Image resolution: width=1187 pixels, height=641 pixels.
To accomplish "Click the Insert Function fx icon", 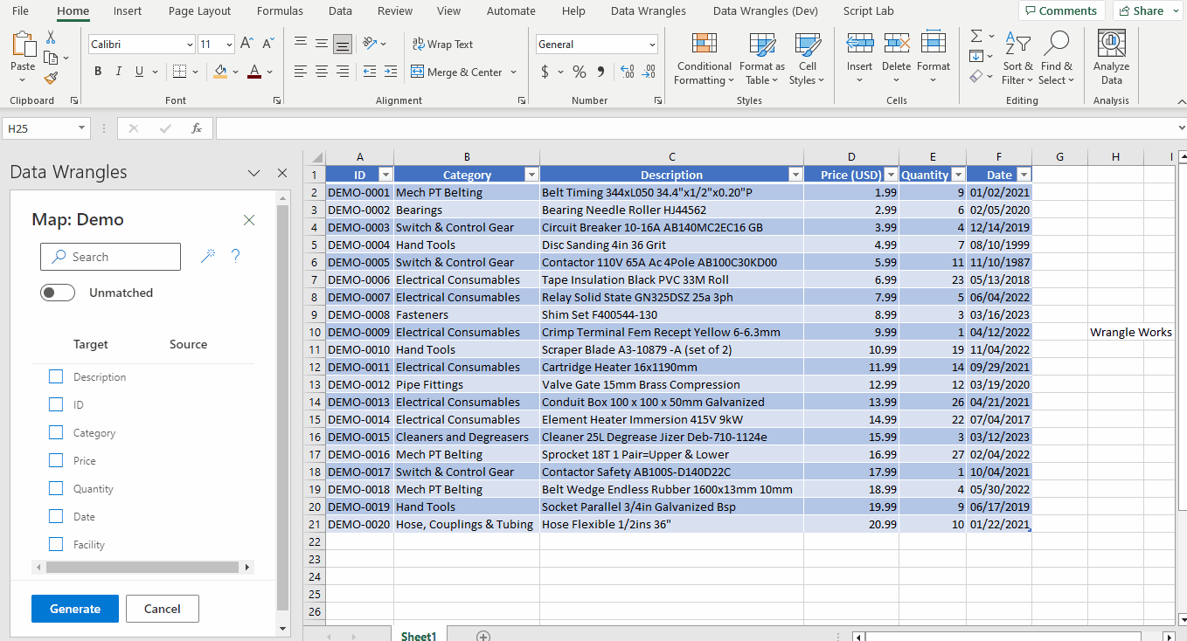I will (x=197, y=128).
